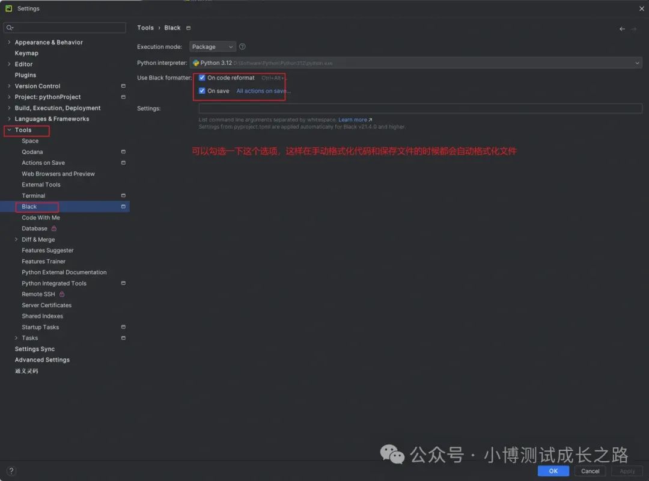Open the Learn more link

click(355, 120)
